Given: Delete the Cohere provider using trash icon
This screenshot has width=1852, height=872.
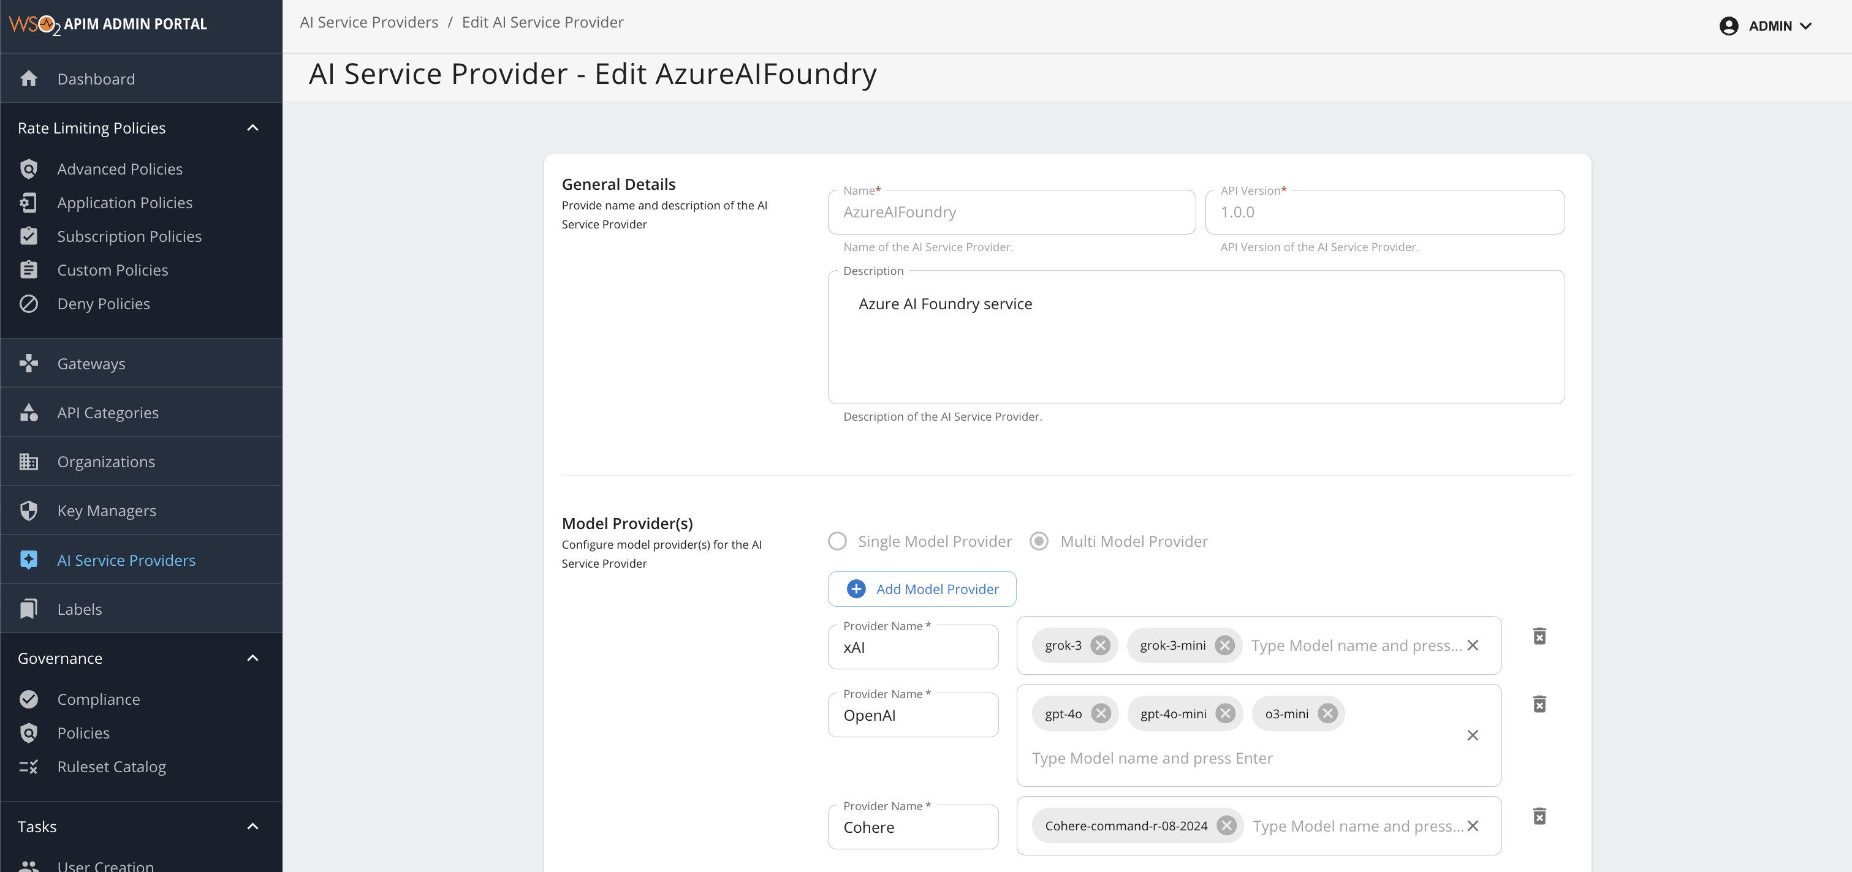Looking at the screenshot, I should point(1539,816).
